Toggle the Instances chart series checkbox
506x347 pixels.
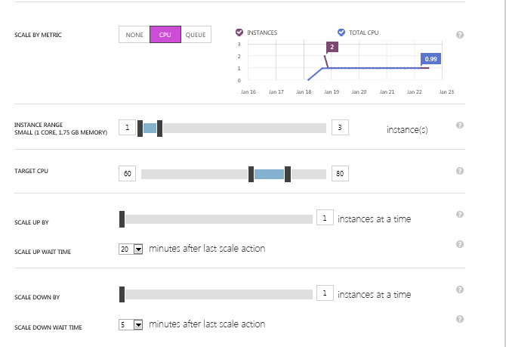[239, 33]
